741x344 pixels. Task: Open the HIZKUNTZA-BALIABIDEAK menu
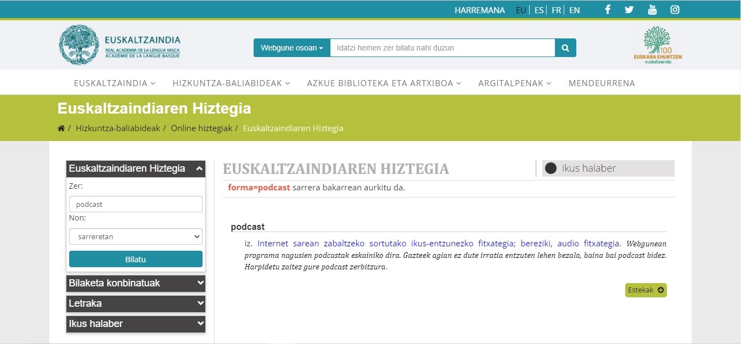[x=231, y=83]
